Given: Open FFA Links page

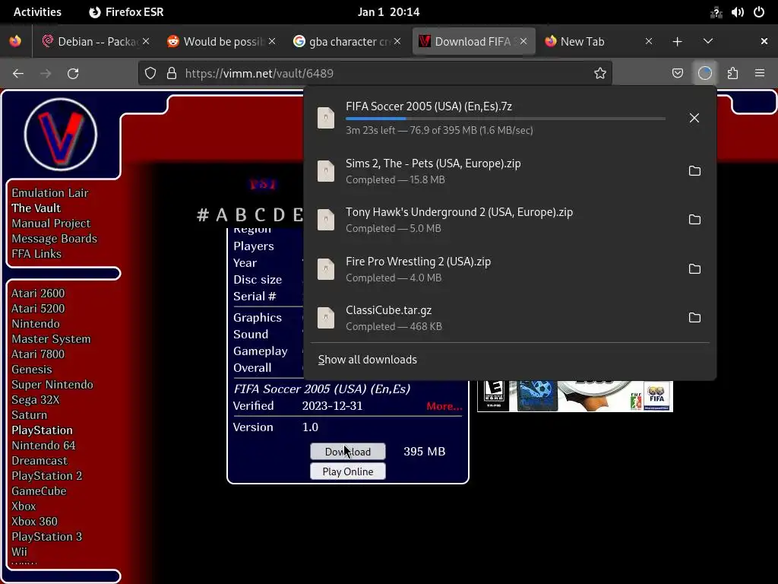Looking at the screenshot, I should click(36, 254).
